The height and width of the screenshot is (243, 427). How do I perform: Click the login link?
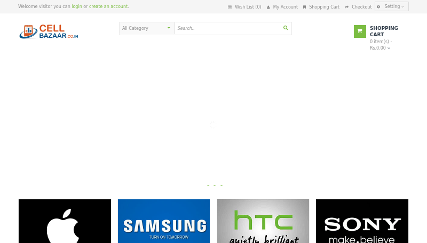(77, 6)
